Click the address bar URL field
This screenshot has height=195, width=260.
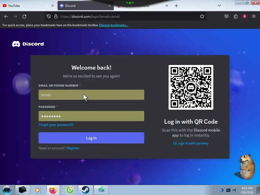pos(125,17)
